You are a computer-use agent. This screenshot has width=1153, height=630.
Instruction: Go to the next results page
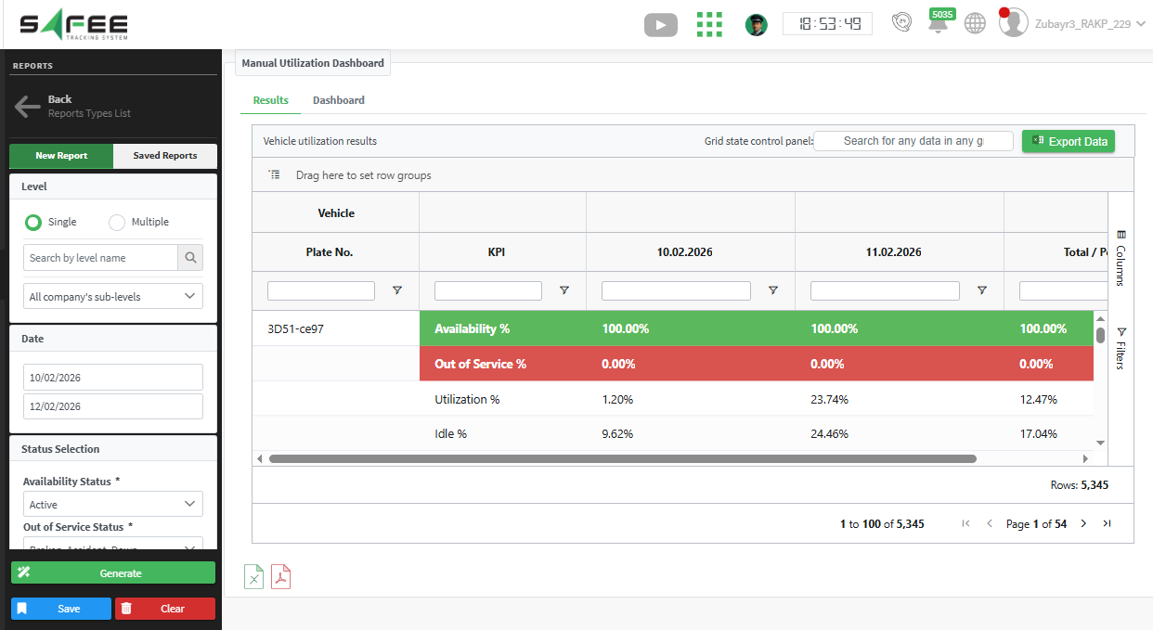(x=1082, y=524)
